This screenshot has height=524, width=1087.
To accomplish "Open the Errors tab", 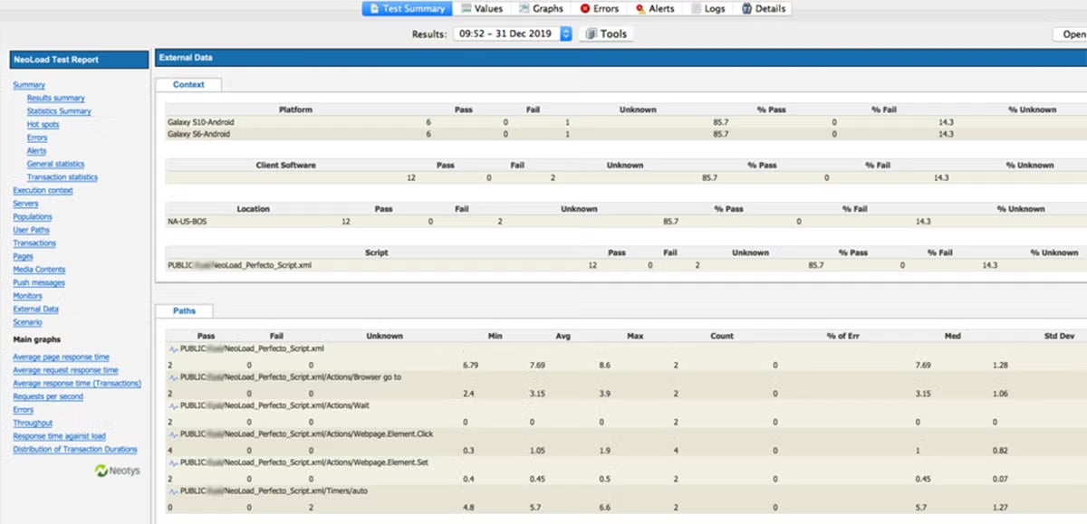I will 600,8.
